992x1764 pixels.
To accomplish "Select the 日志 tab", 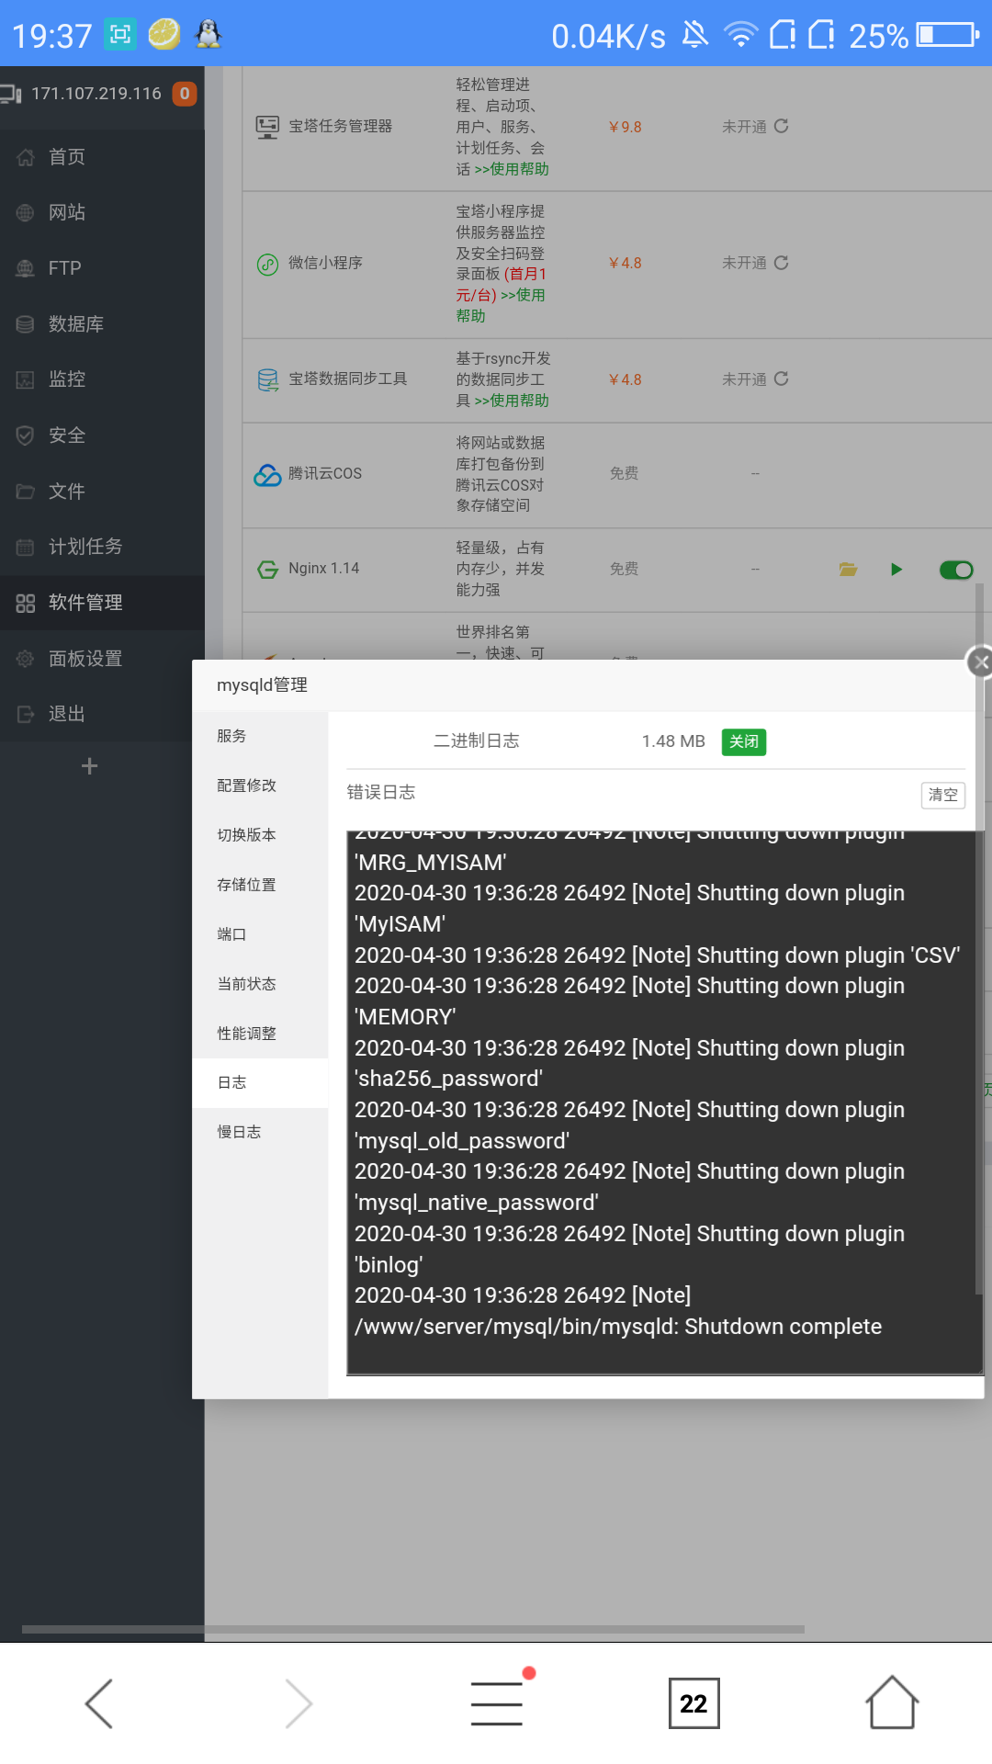I will (x=260, y=1083).
